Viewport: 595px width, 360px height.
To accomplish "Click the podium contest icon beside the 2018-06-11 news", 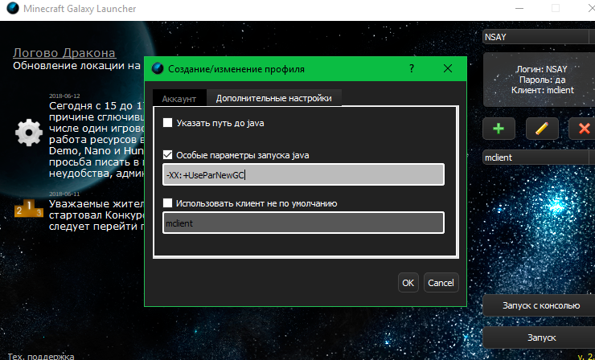I will (29, 208).
